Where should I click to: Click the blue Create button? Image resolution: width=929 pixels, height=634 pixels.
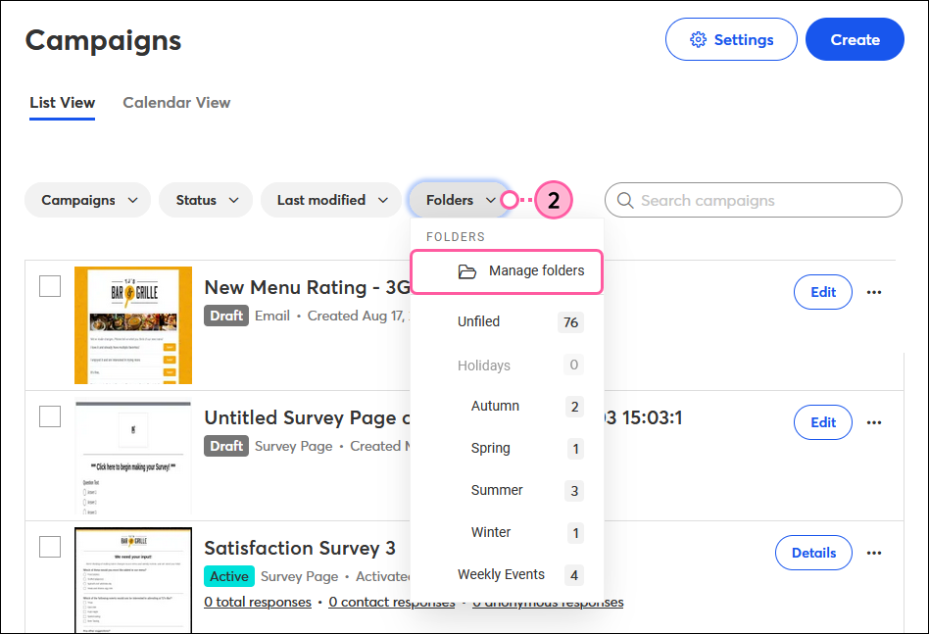tap(855, 40)
